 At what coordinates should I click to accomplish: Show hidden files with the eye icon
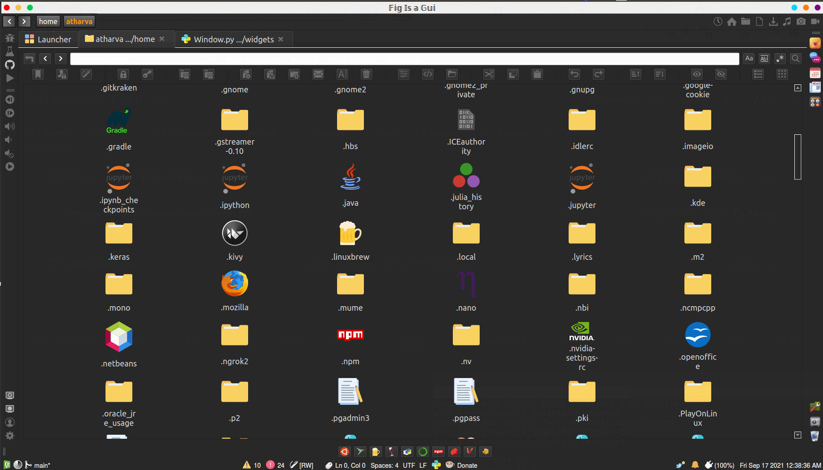697,74
